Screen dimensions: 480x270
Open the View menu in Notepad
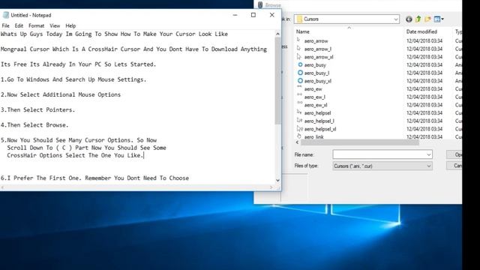coord(55,25)
